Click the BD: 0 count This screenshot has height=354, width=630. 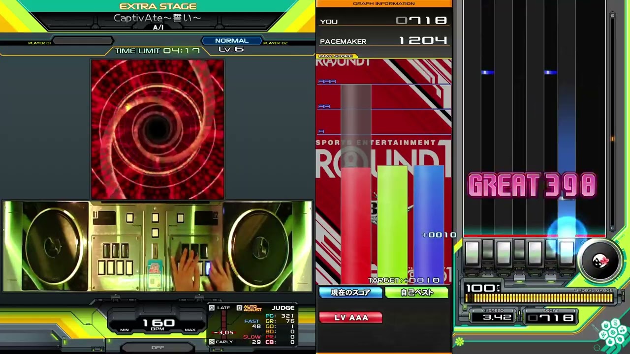280,332
